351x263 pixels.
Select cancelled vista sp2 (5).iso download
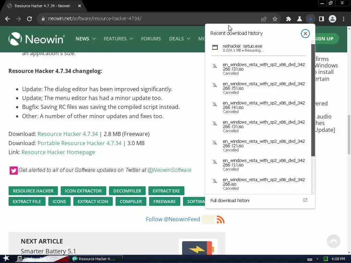258,88
